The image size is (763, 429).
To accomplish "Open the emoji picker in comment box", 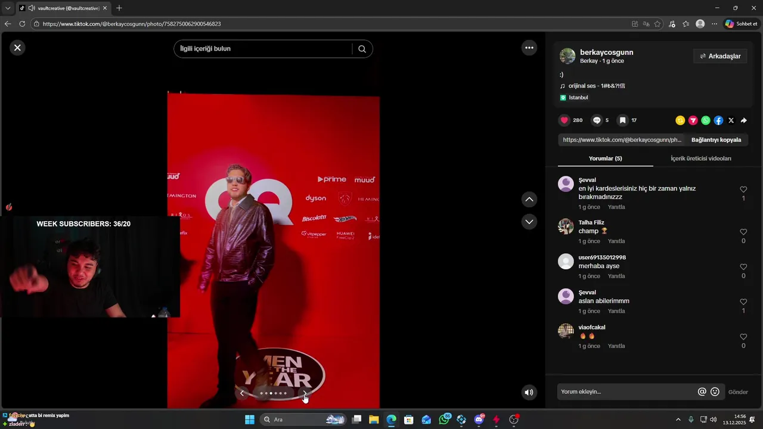I will pos(715,392).
